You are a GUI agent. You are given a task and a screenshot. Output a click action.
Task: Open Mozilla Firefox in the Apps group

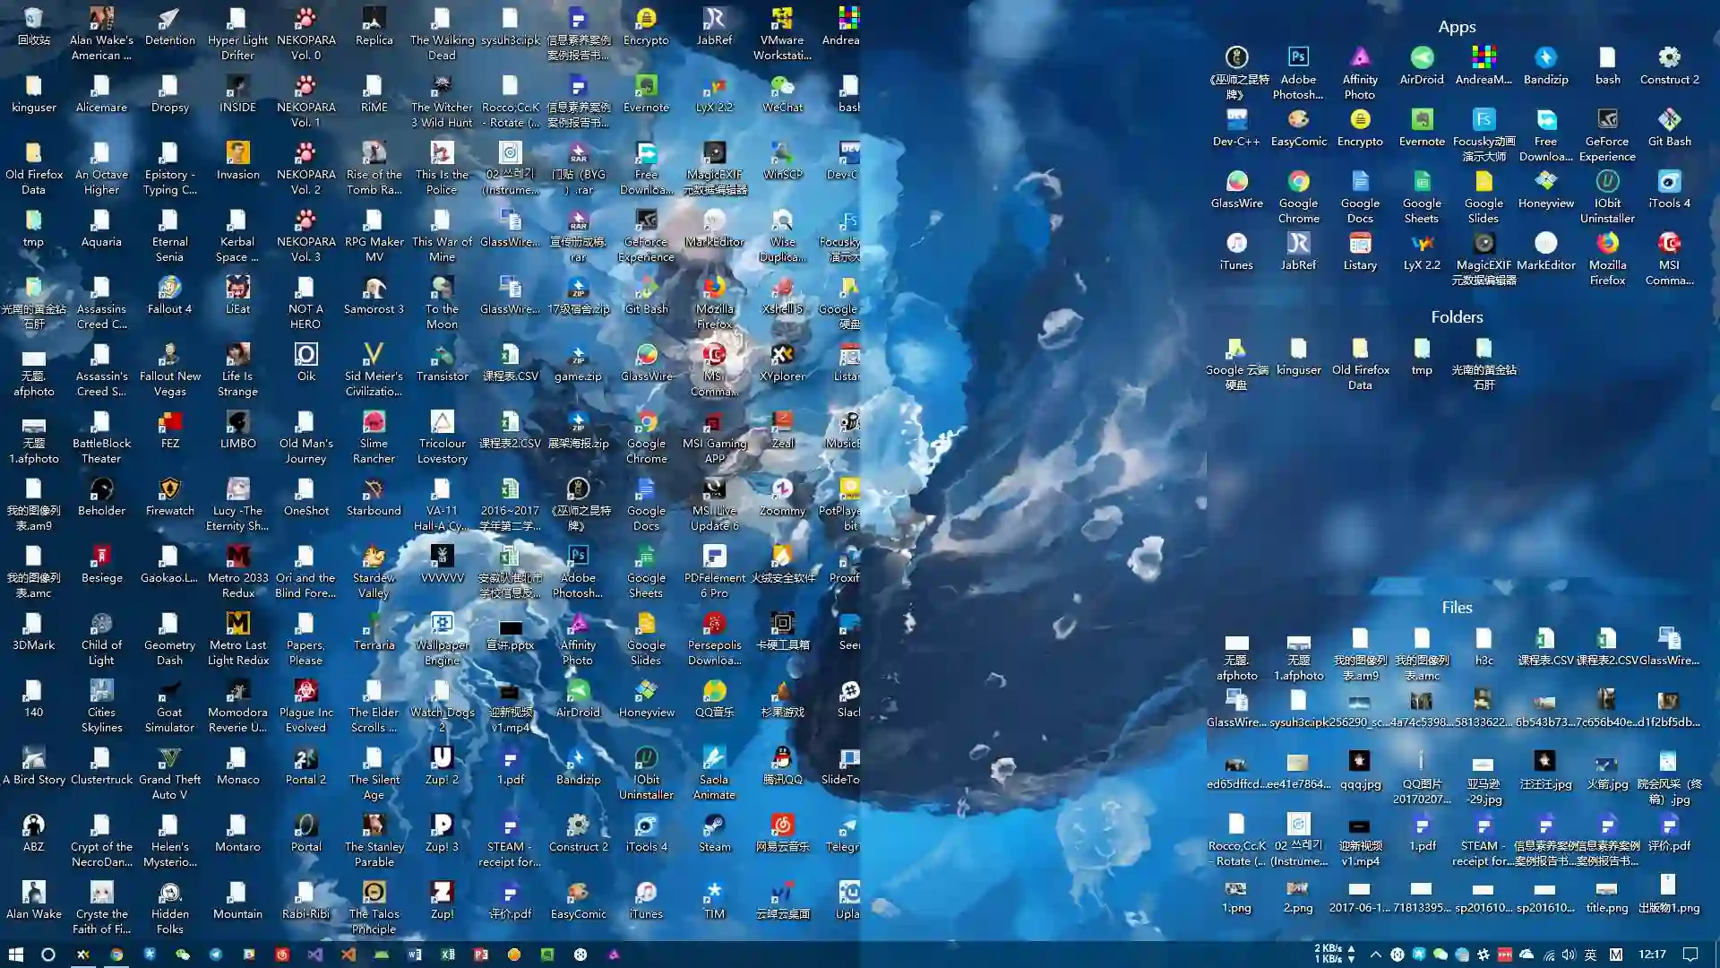point(1607,244)
